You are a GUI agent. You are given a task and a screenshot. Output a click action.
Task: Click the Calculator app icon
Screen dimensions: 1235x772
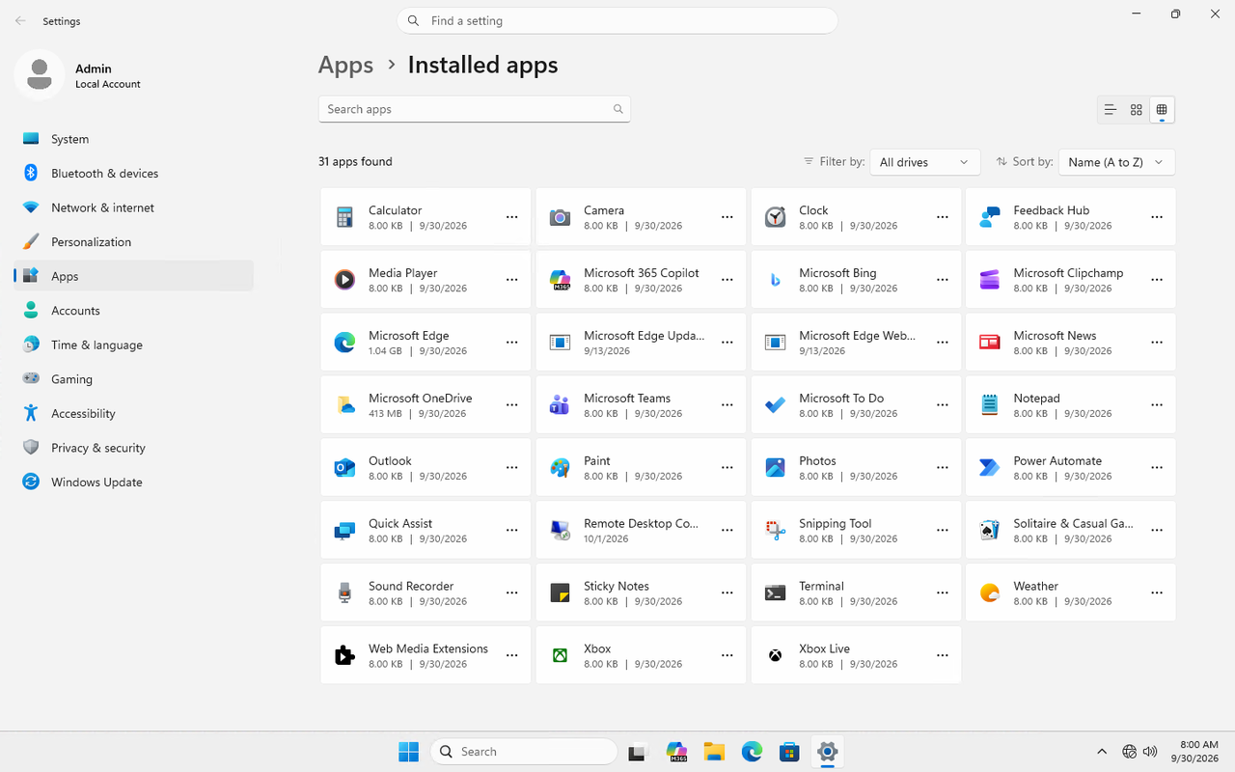tap(344, 217)
